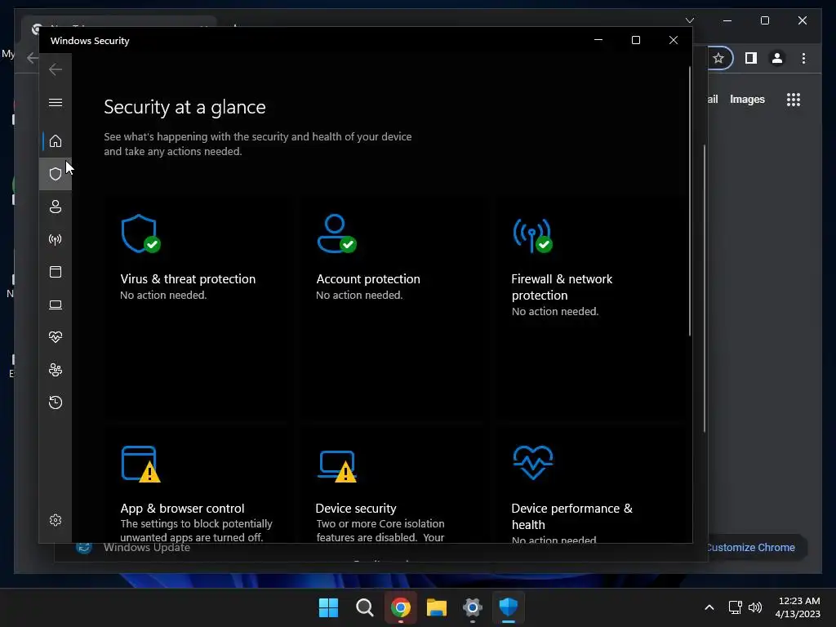This screenshot has width=836, height=627.
Task: Open Family options sidebar icon
Action: [x=56, y=370]
